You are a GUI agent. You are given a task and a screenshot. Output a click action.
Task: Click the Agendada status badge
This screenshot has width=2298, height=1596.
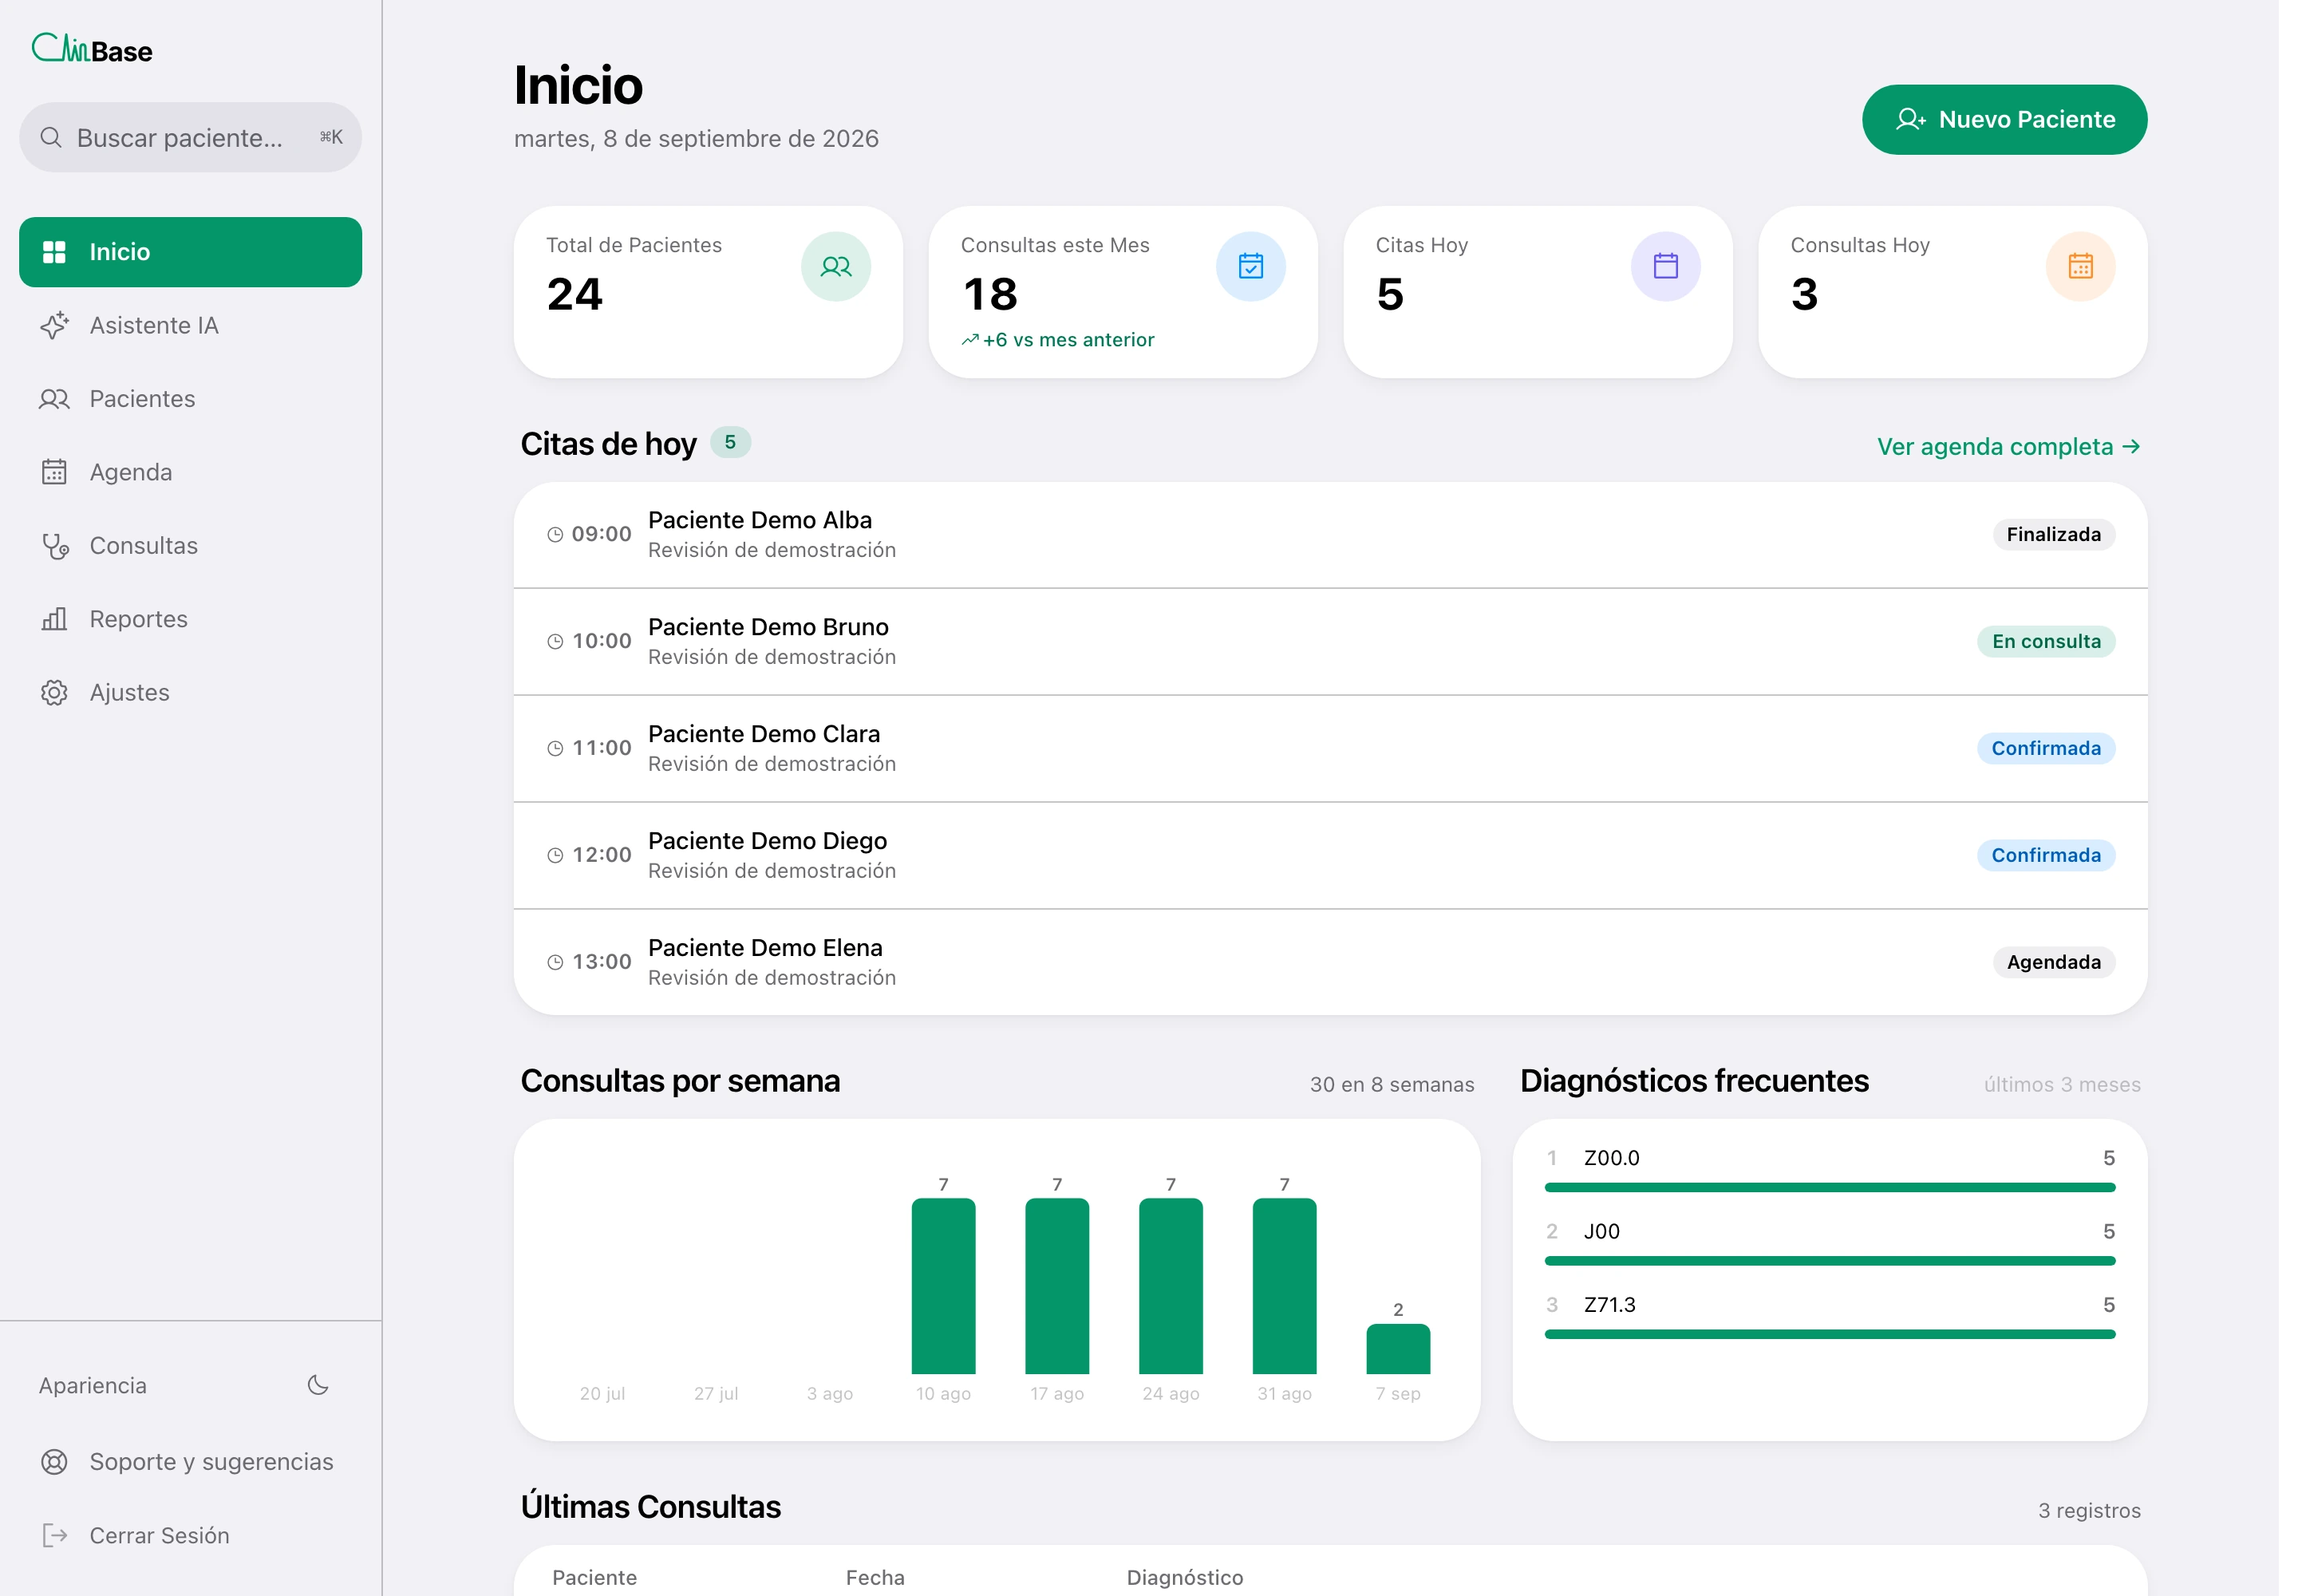[2053, 963]
